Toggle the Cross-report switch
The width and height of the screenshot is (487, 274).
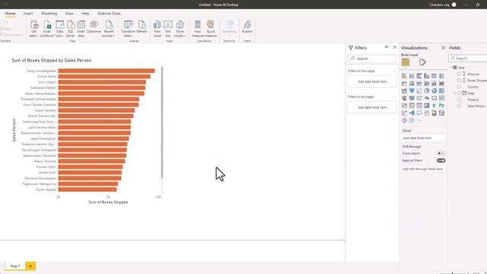point(441,154)
